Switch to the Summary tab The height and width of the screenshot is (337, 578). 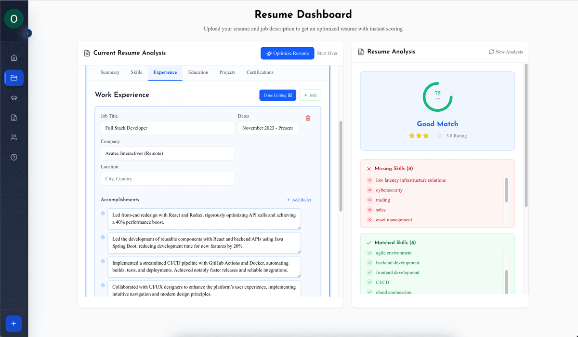click(x=110, y=72)
